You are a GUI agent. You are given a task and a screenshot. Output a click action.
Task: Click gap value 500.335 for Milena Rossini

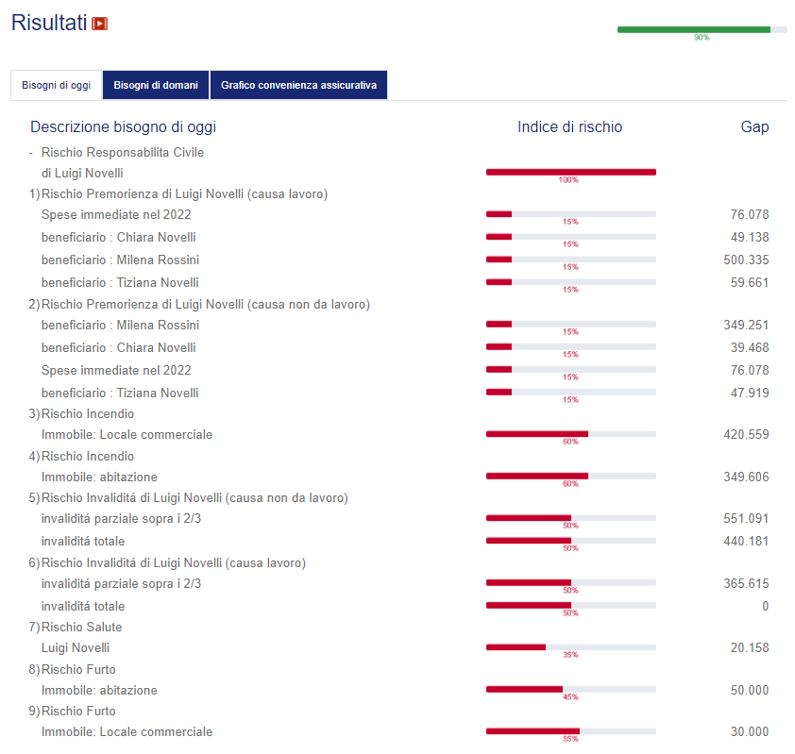tap(745, 260)
